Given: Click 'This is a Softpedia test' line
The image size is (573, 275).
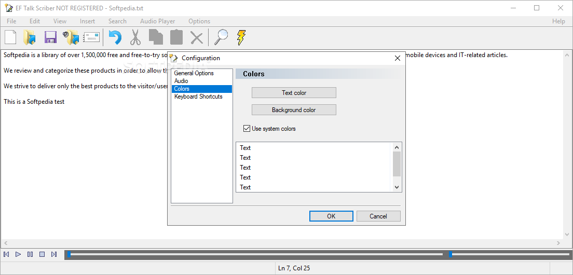Looking at the screenshot, I should [34, 102].
